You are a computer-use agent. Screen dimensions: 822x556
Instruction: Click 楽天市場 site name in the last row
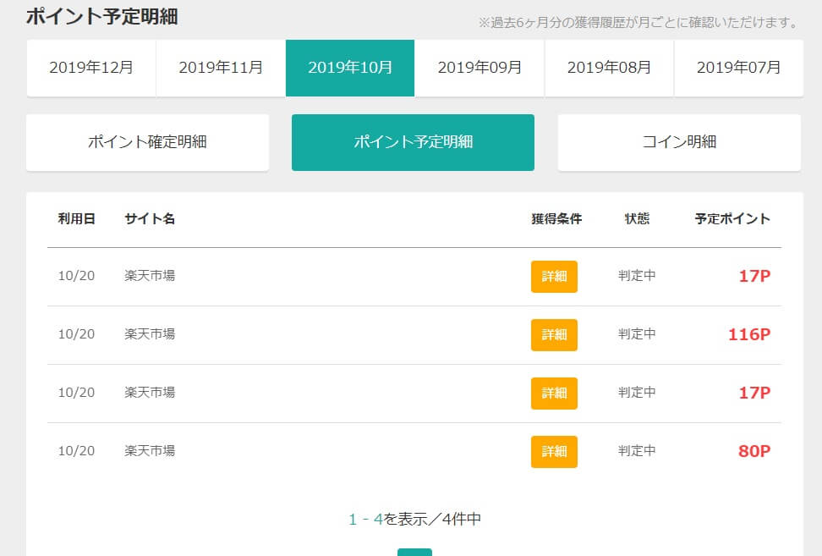pyautogui.click(x=150, y=450)
